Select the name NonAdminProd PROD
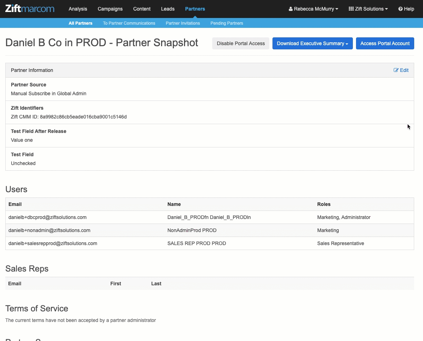This screenshot has width=423, height=341. click(192, 230)
